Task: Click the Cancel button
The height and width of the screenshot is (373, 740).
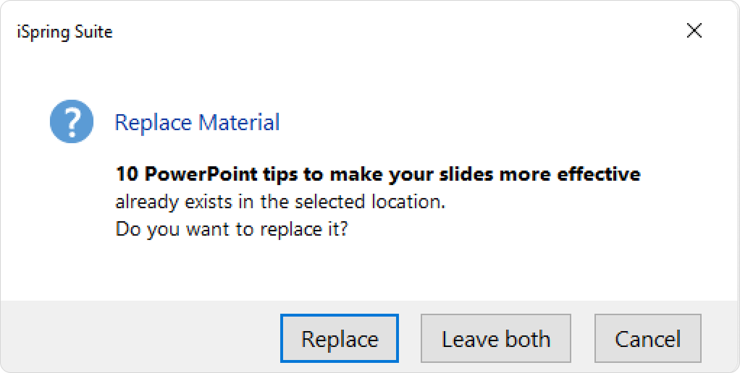Action: (647, 338)
